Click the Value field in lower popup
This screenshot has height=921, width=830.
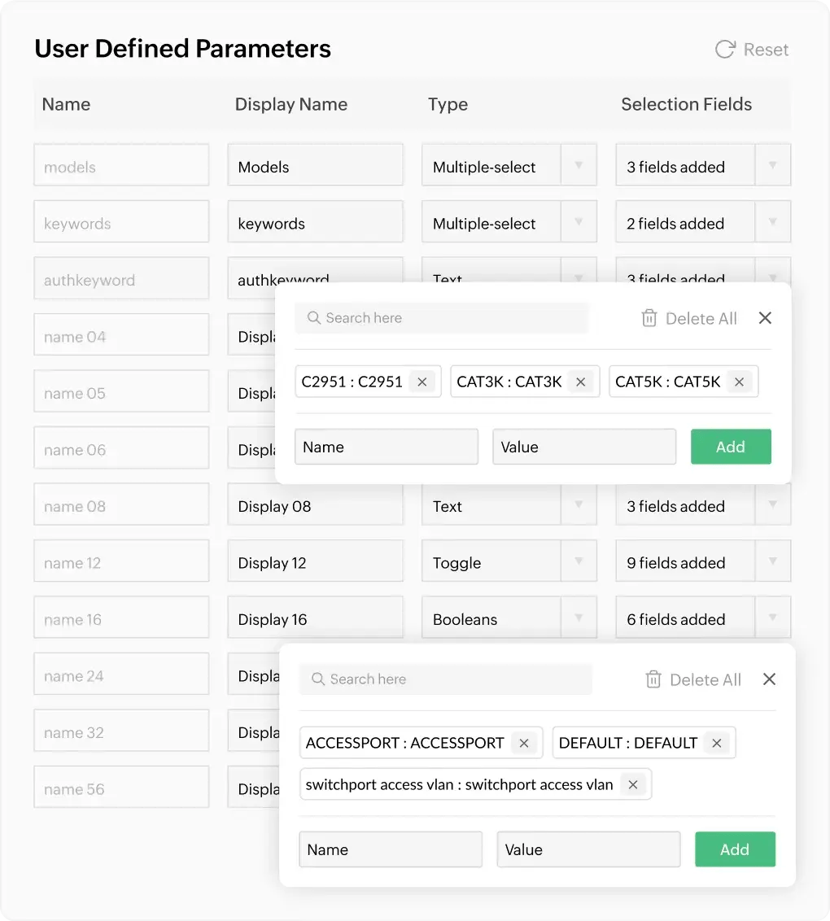588,849
